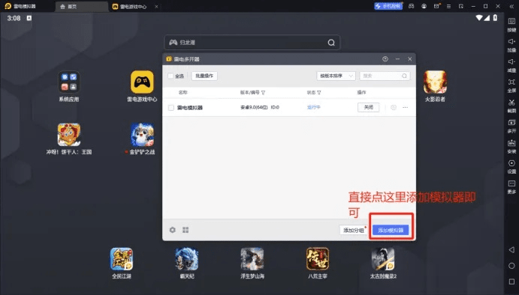
Task: Click the 加量 volume up icon
Action: pos(511,42)
